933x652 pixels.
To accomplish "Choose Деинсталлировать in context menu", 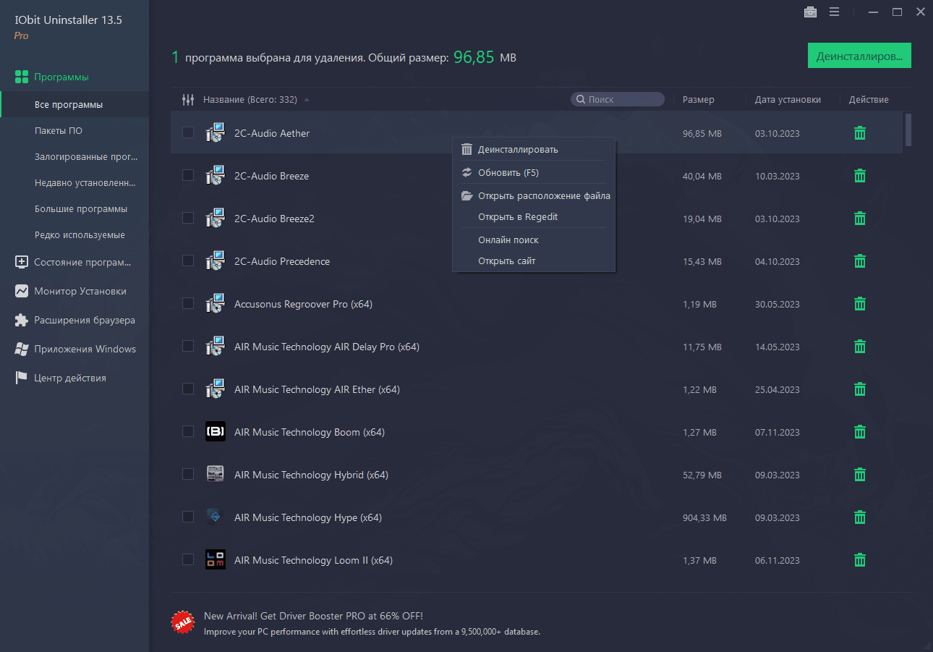I will tap(518, 150).
